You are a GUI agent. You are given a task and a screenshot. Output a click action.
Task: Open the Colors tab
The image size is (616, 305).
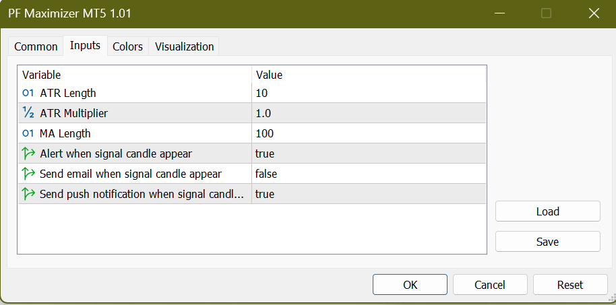click(x=127, y=46)
